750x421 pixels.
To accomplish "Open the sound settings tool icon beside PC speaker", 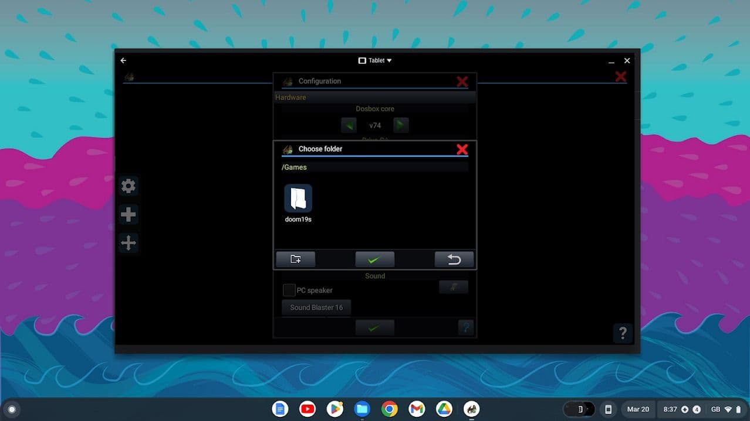I will [454, 287].
